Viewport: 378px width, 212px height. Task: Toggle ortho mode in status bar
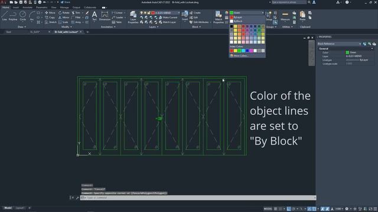point(289,209)
